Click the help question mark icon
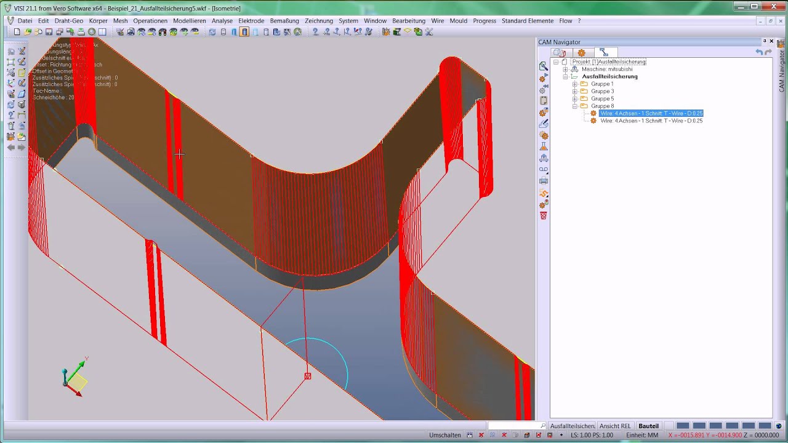This screenshot has height=443, width=788. pyautogui.click(x=315, y=31)
